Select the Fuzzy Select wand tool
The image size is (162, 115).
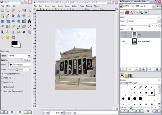click(18, 10)
